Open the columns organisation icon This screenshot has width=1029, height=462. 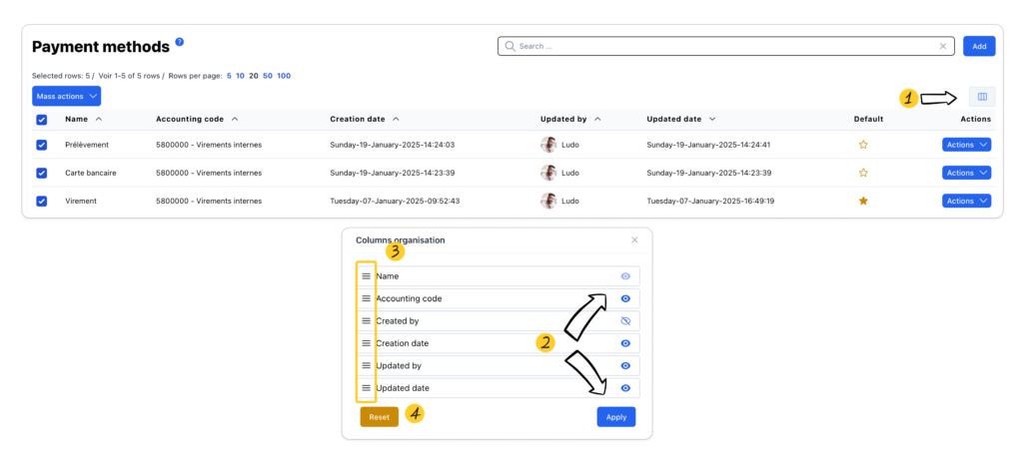[981, 97]
